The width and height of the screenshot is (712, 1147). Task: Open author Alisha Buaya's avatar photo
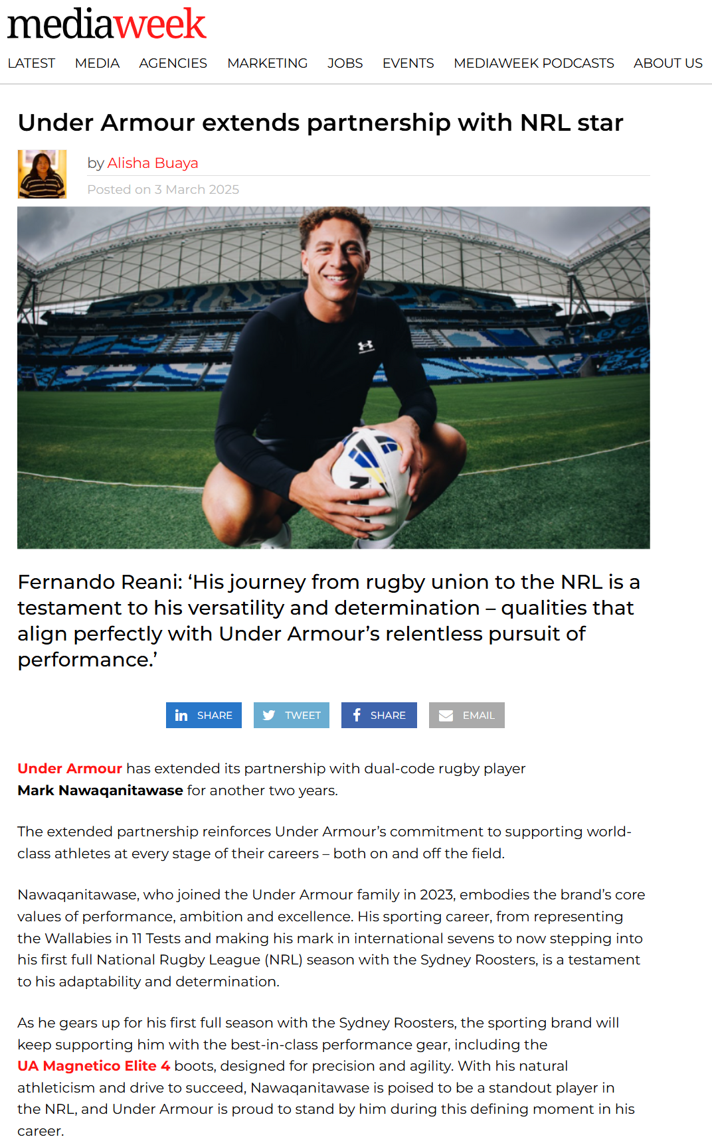[42, 174]
